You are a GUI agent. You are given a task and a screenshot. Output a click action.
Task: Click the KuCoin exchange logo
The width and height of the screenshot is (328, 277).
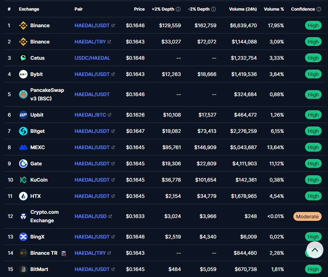(23, 180)
